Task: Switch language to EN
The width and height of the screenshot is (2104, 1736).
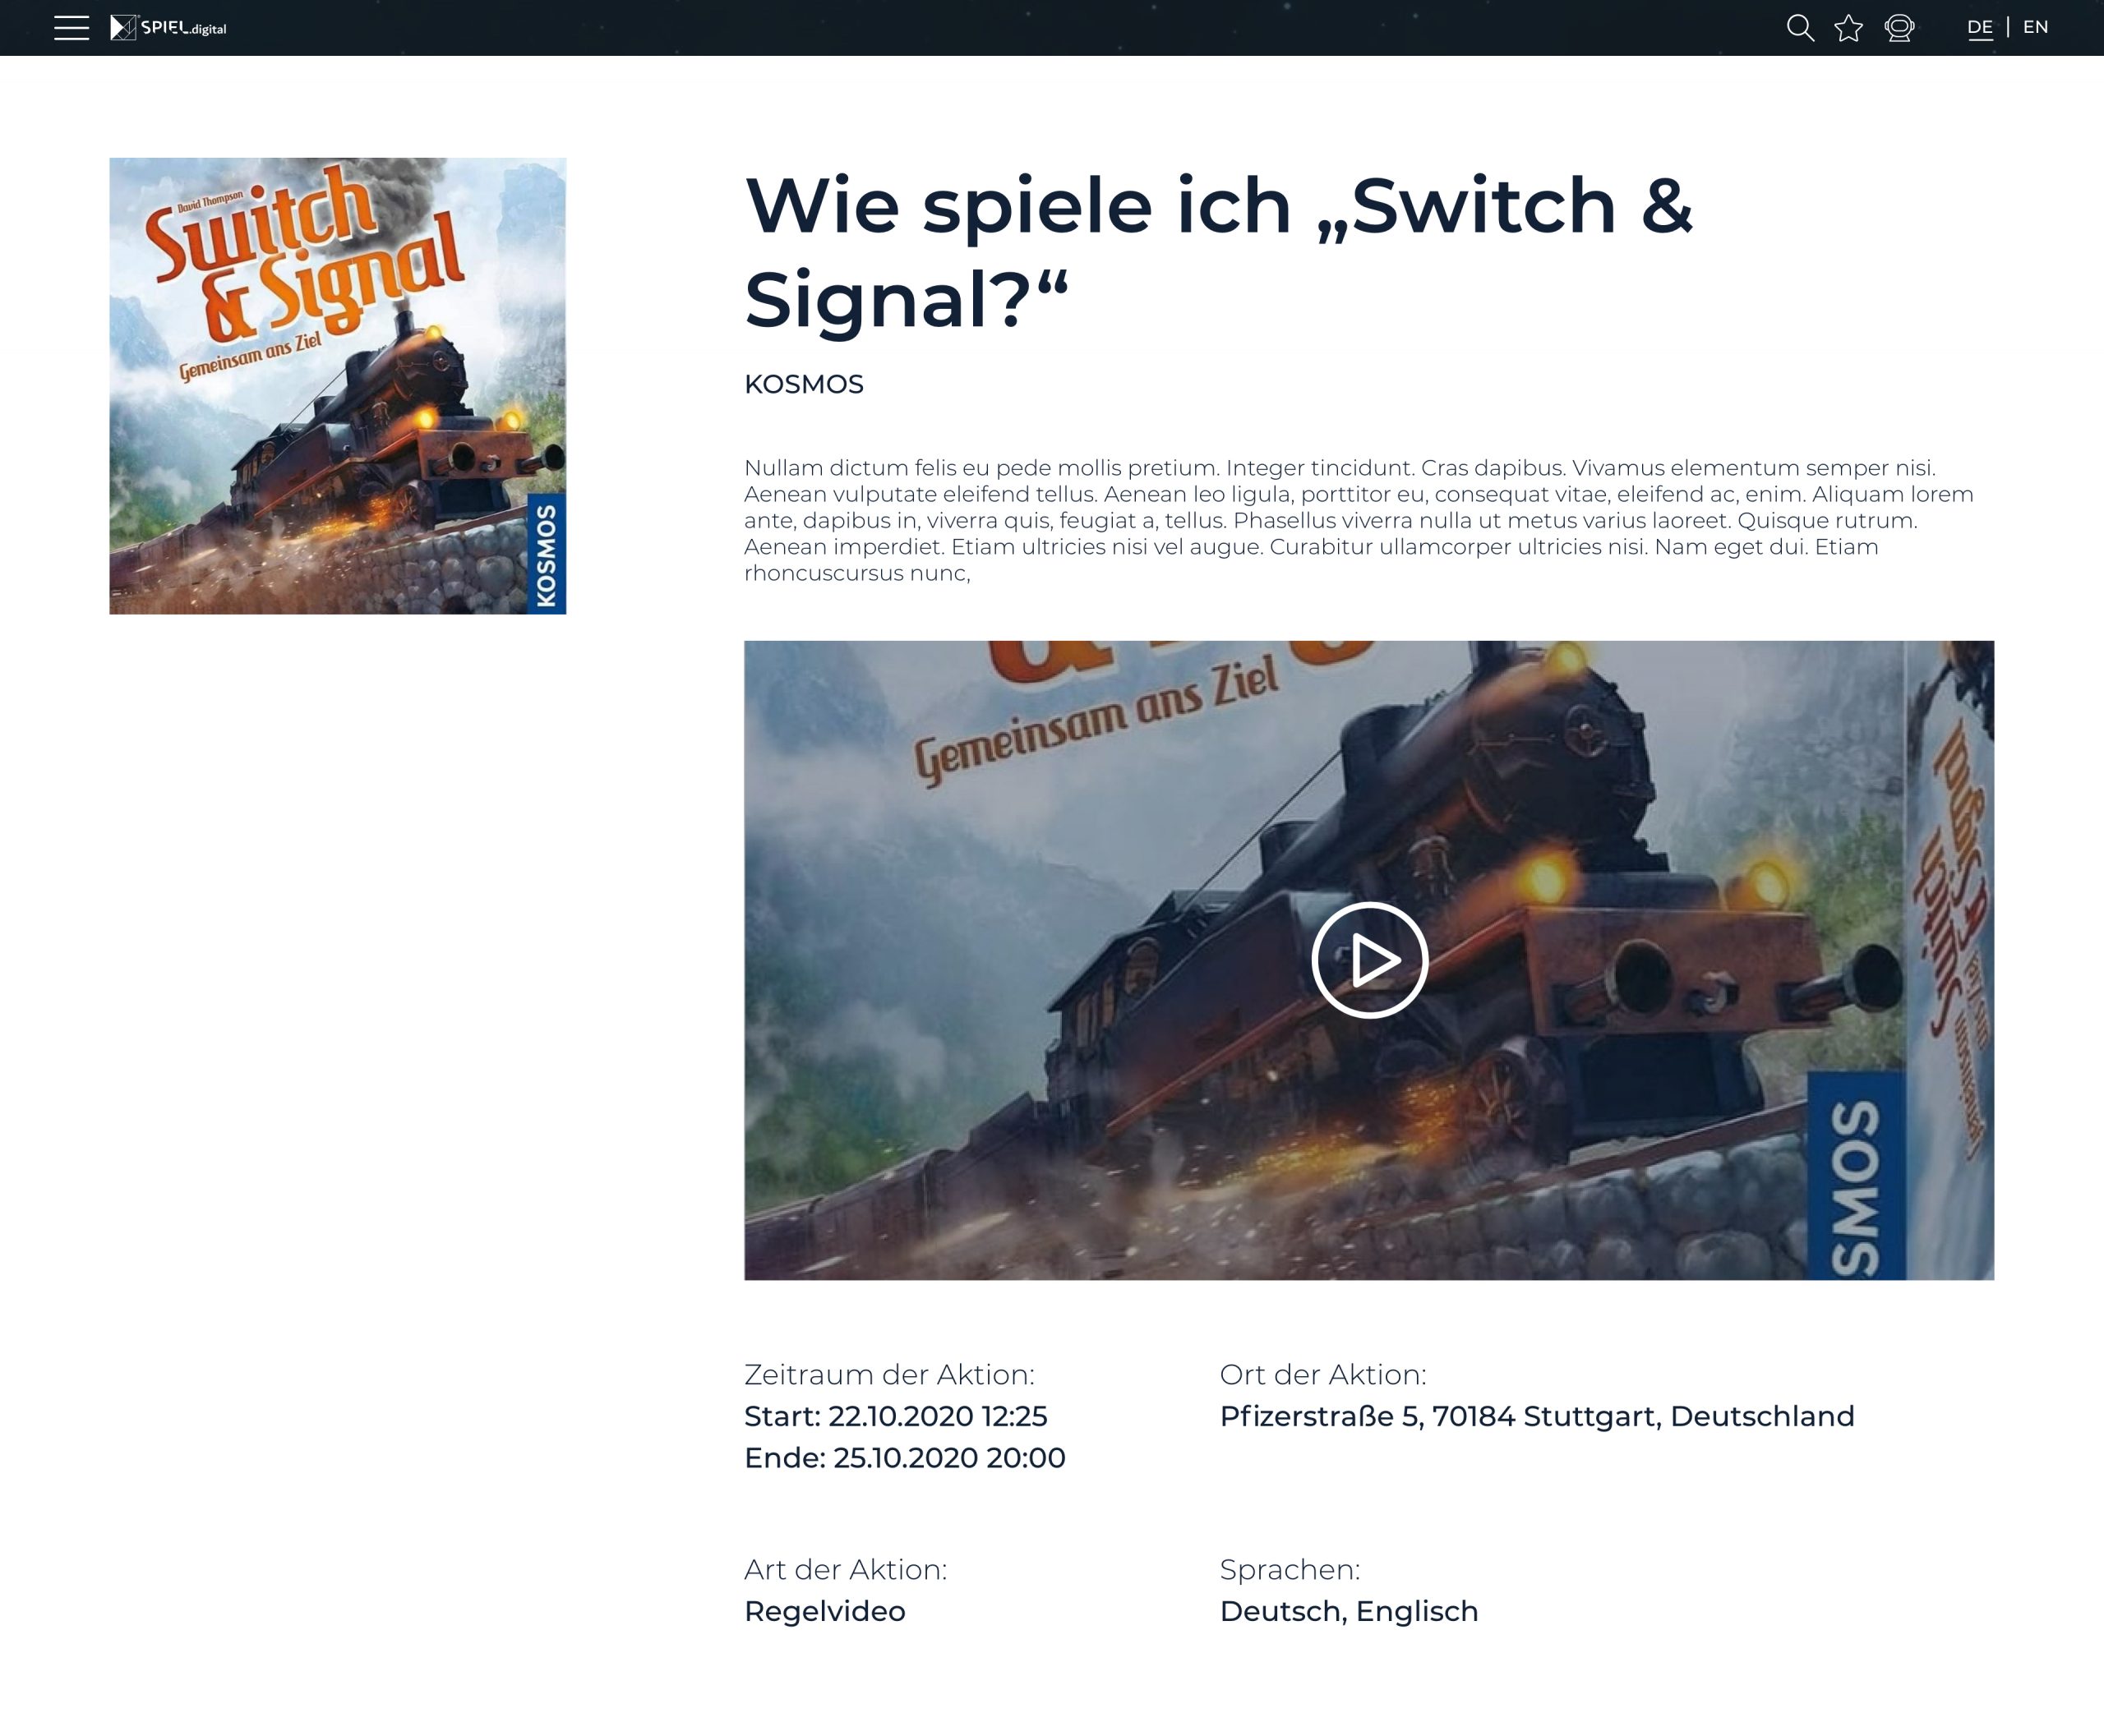Action: [2035, 27]
